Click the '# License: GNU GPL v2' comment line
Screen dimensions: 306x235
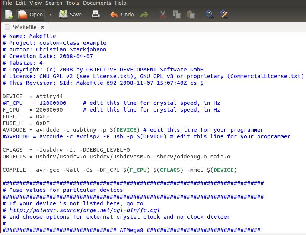pos(153,76)
